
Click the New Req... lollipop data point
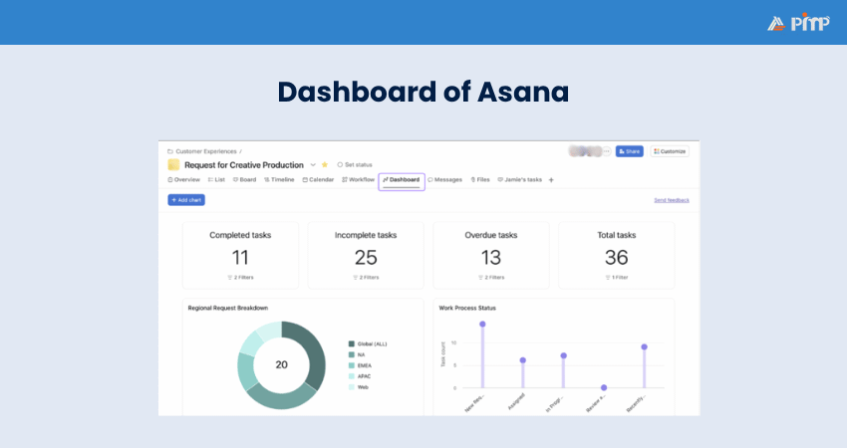click(482, 325)
